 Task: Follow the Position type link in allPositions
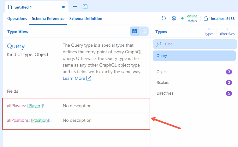pyautogui.click(x=40, y=120)
